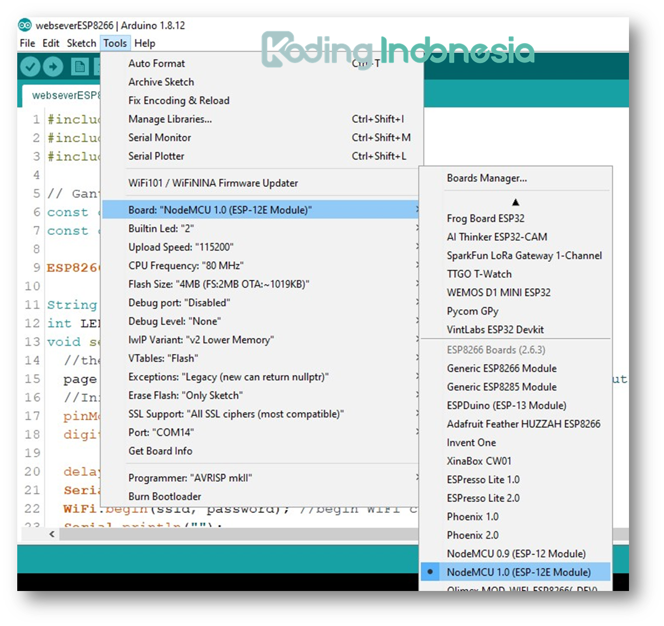Click the up arrow in the boards list
This screenshot has width=664, height=626.
tap(515, 202)
